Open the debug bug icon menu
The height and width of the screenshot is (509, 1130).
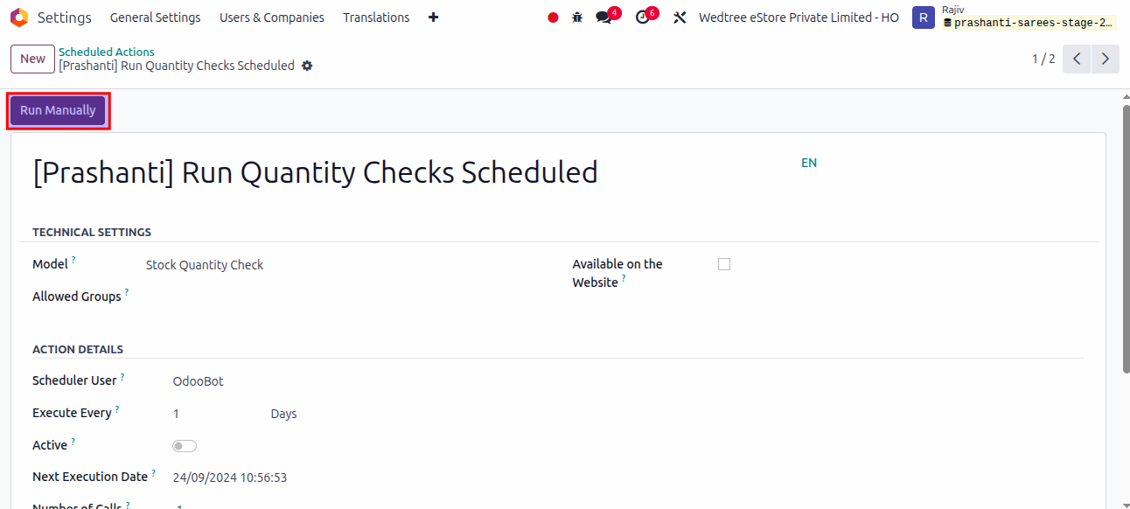pyautogui.click(x=577, y=17)
